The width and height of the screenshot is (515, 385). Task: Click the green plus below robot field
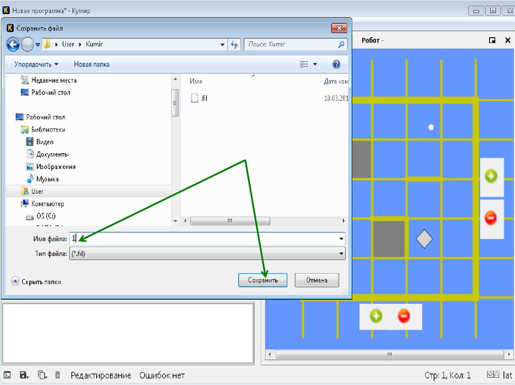click(x=376, y=316)
